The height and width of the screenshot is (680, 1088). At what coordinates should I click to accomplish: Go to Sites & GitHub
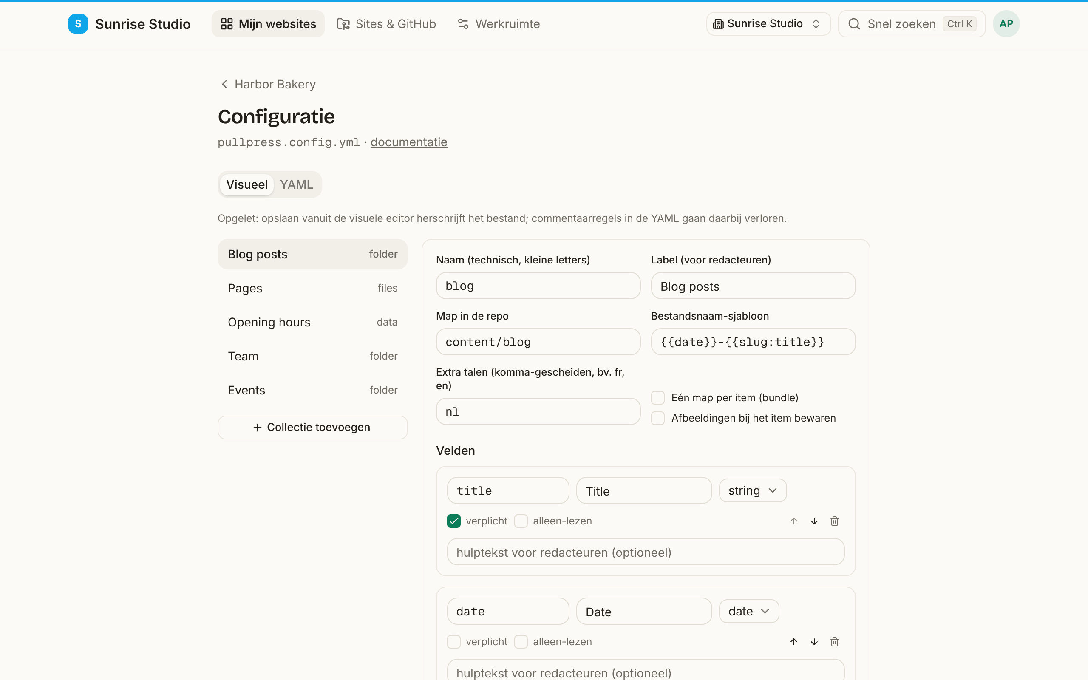tap(386, 24)
